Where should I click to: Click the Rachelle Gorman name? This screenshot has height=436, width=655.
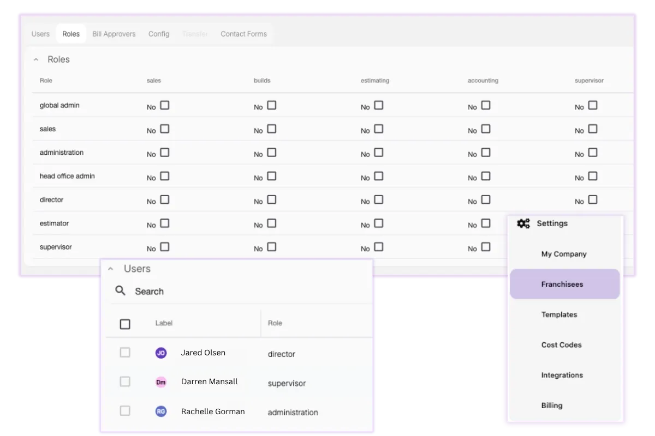(x=213, y=411)
